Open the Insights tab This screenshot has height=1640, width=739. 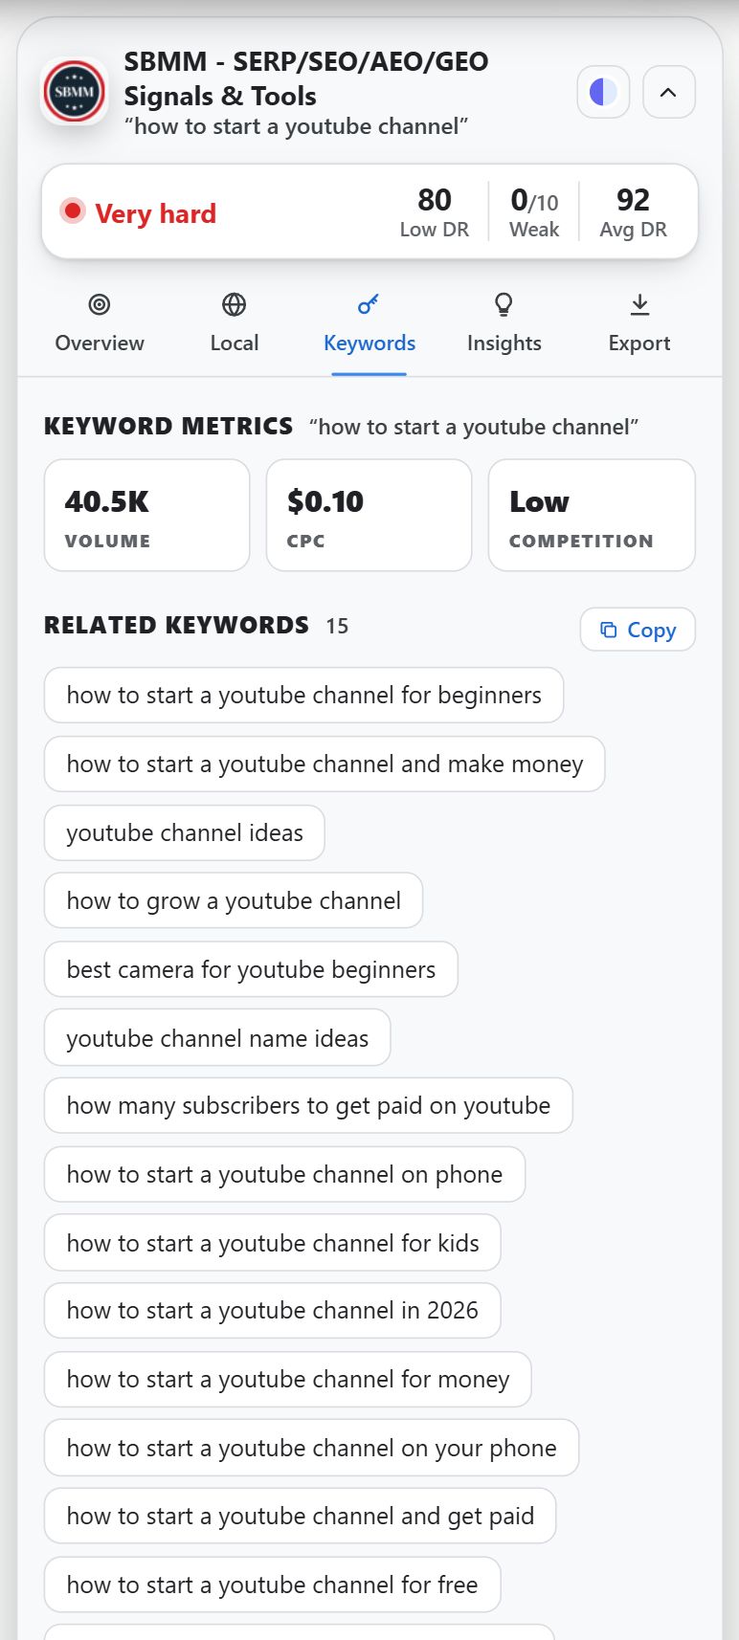click(504, 325)
